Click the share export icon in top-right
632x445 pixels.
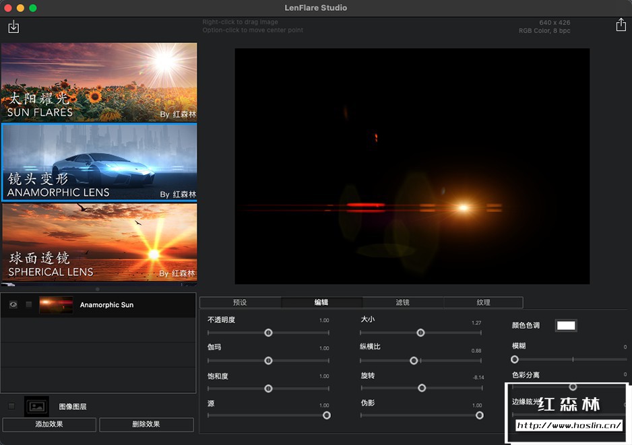(x=621, y=25)
